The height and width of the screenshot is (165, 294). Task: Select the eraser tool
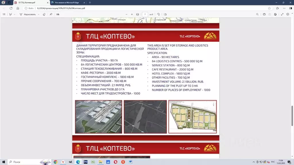[x=44, y=14]
